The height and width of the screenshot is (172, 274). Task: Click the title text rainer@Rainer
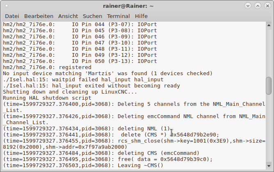(128, 6)
